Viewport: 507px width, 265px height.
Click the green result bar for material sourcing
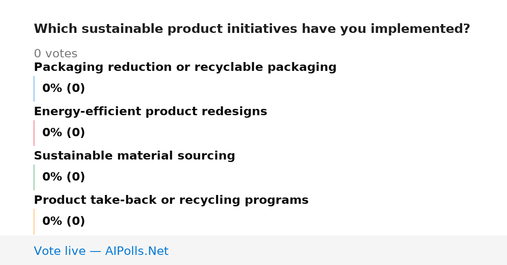[34, 177]
